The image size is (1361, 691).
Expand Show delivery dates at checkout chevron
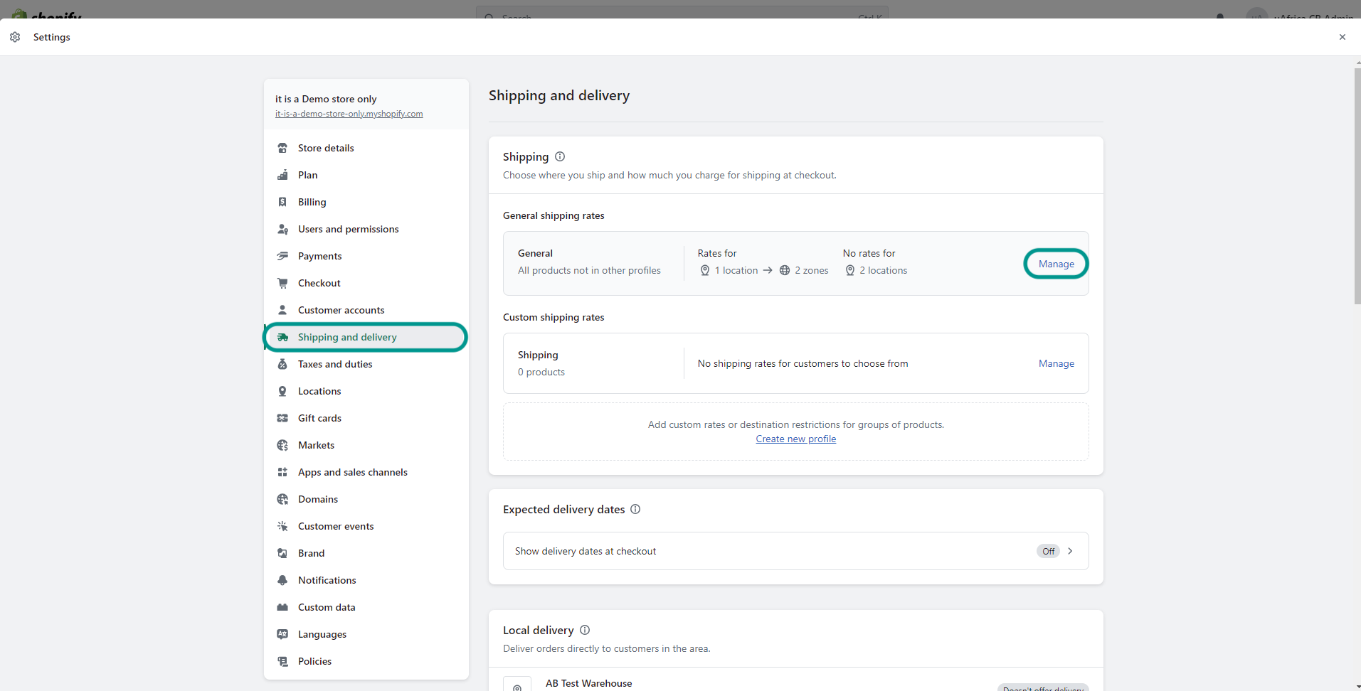coord(1070,551)
